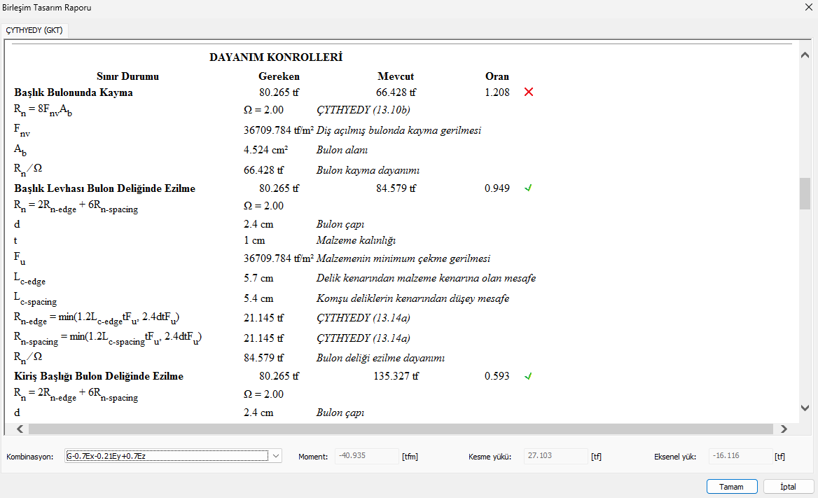Click the red X icon beside ratio 1.208

(529, 92)
